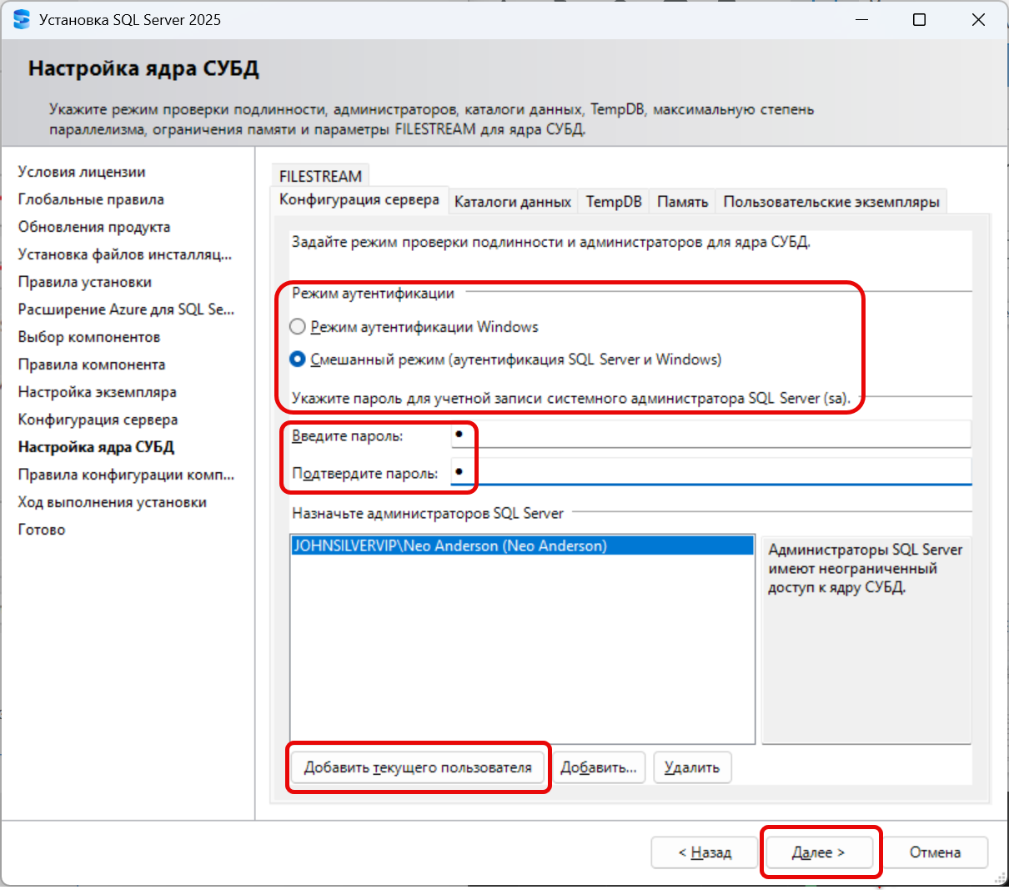1009x890 pixels.
Task: Cancel setup with the Отмена button
Action: coord(935,852)
